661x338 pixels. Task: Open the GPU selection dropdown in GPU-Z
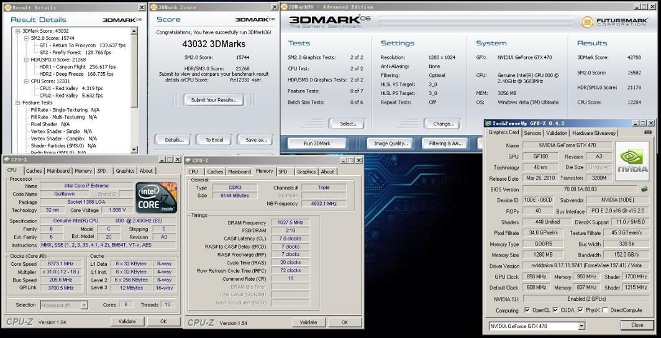581,326
